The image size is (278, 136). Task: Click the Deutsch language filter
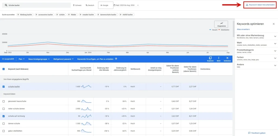pos(90,5)
